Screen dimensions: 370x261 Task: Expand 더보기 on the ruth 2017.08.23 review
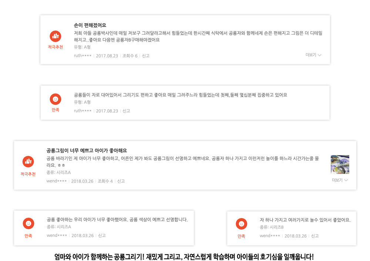(313, 55)
